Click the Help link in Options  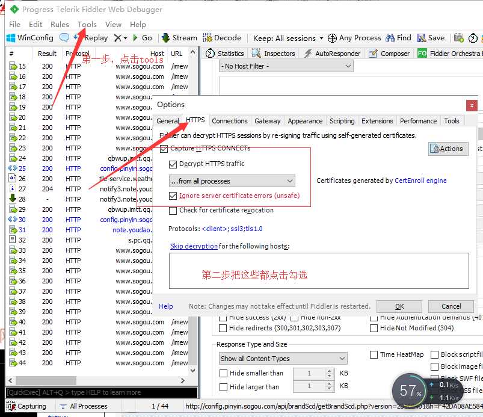click(x=166, y=306)
